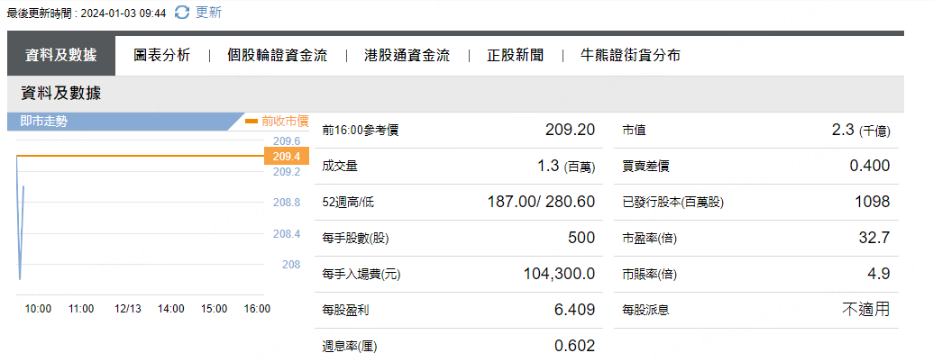Click the 12/13 date axis label

(128, 309)
